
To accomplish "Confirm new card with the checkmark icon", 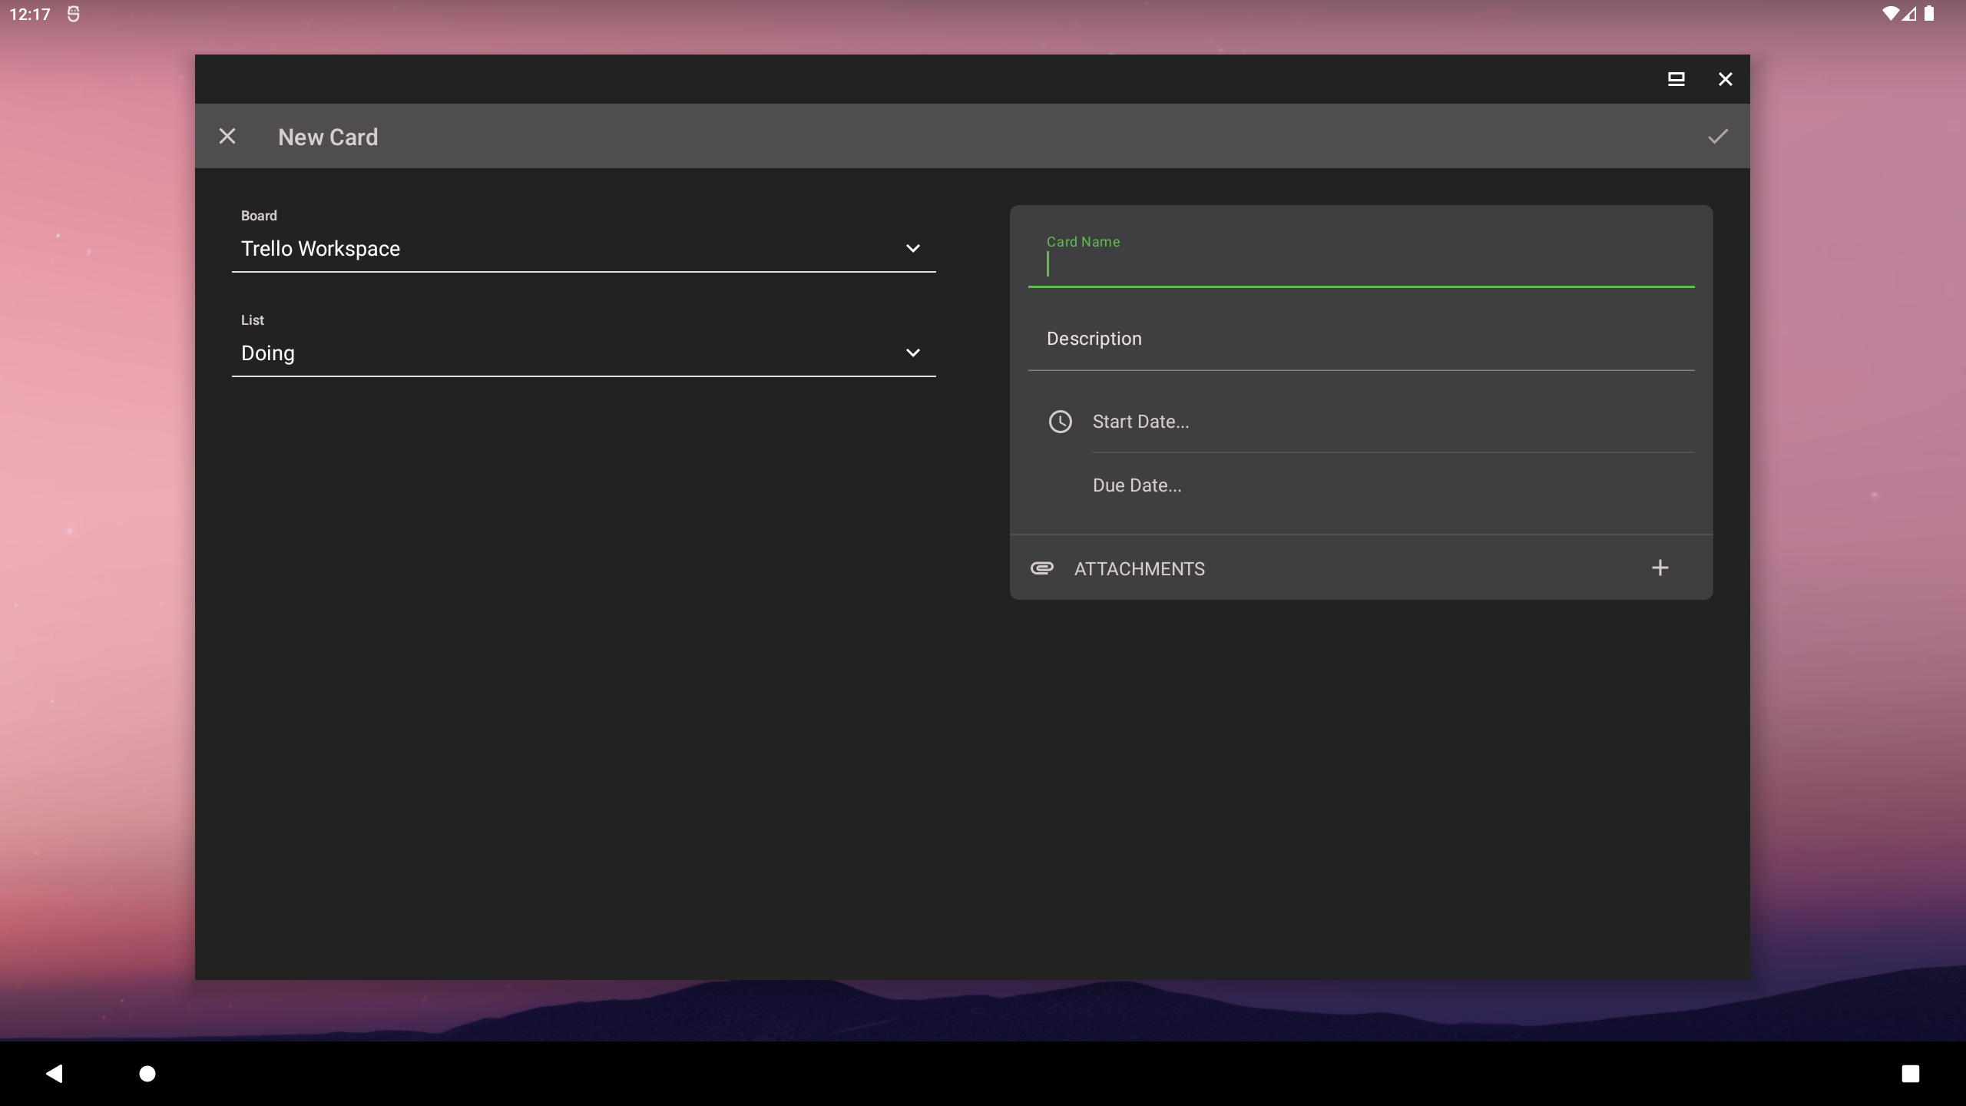I will (x=1718, y=137).
